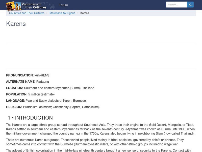Open Mauritania to Nigeria breadcrumb link
The height and width of the screenshot is (152, 202).
(x=62, y=13)
